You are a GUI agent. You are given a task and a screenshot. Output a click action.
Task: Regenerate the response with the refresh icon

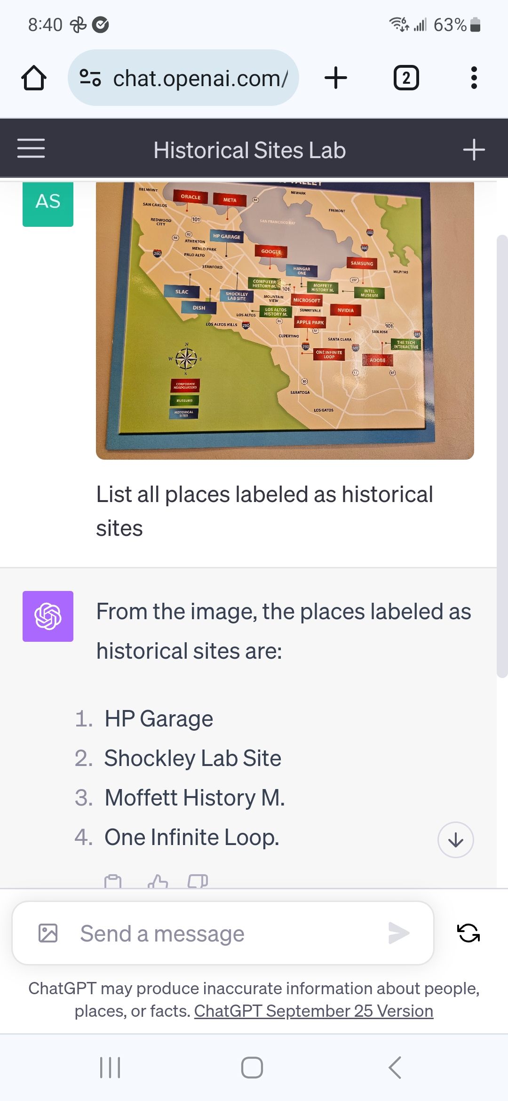pyautogui.click(x=468, y=933)
